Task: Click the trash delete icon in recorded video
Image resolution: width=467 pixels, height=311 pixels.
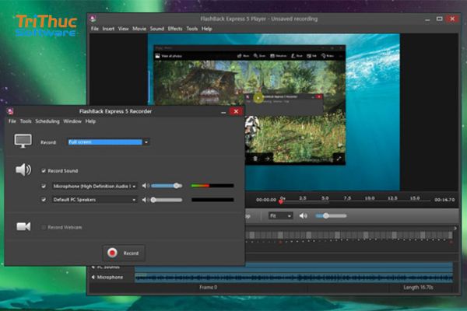Action: click(x=255, y=159)
